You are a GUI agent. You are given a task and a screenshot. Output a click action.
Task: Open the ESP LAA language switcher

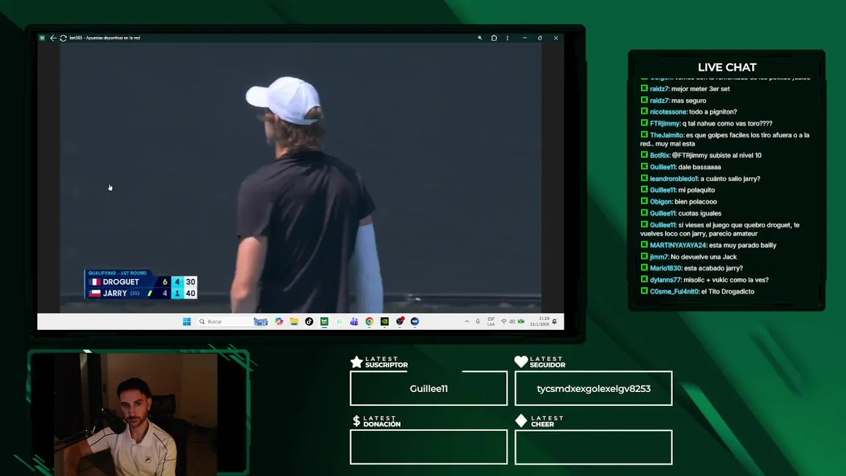(x=490, y=321)
